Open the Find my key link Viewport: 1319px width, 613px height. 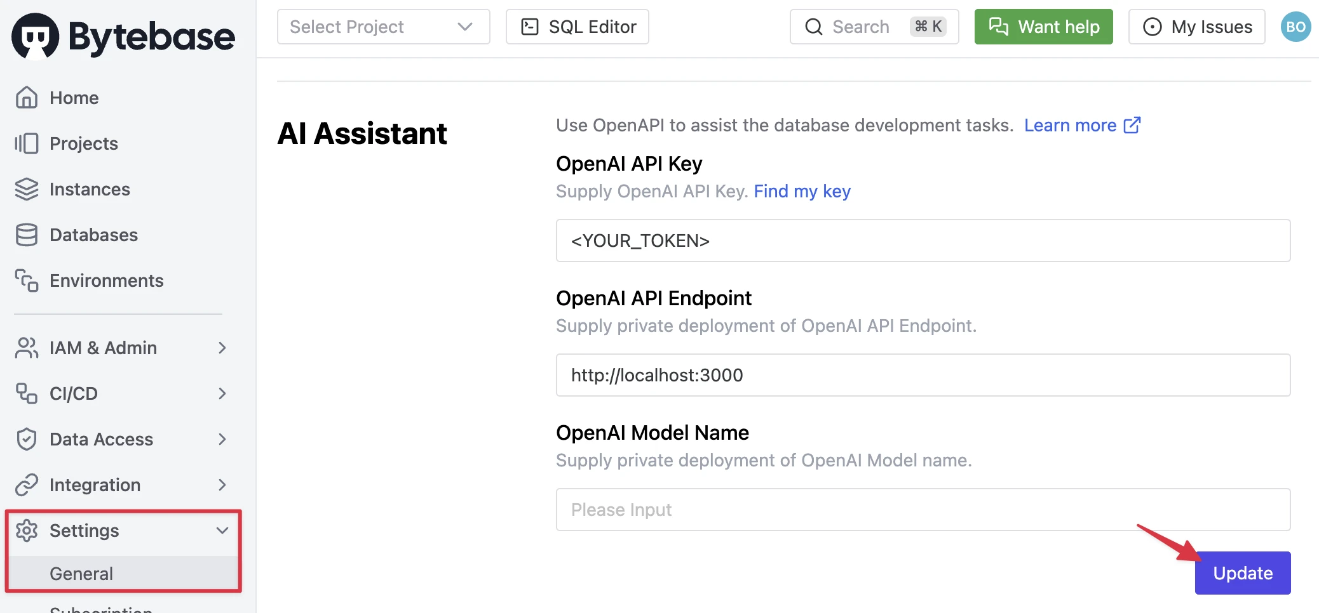(802, 191)
